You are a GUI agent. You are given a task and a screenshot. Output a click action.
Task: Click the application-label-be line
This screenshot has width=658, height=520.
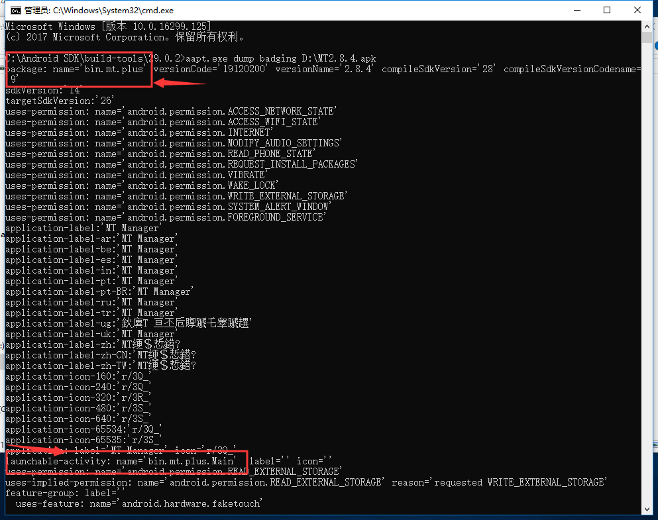coord(91,249)
